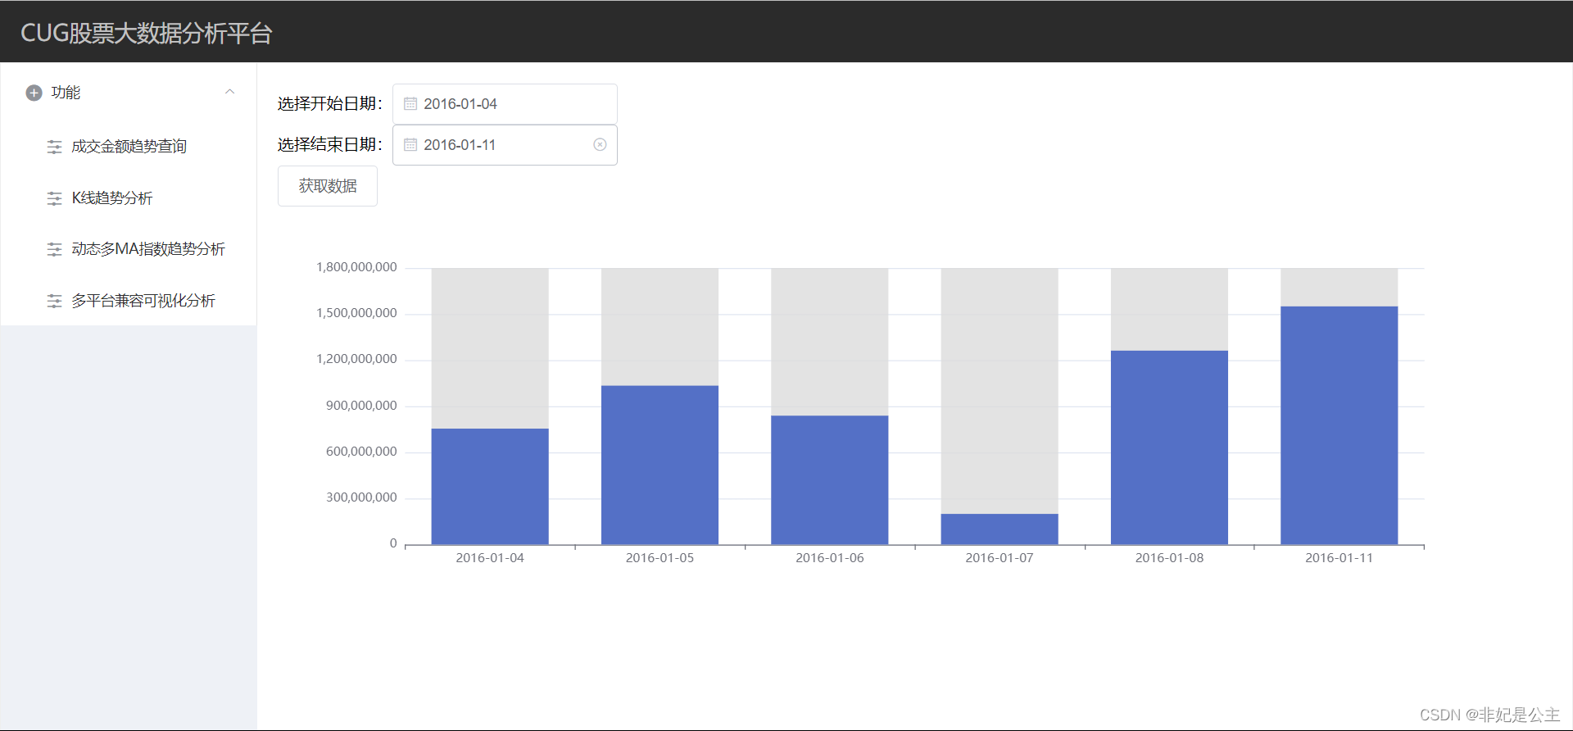This screenshot has height=731, width=1573.
Task: Click the x-axis label 2016-01-08
Action: coord(1169,558)
